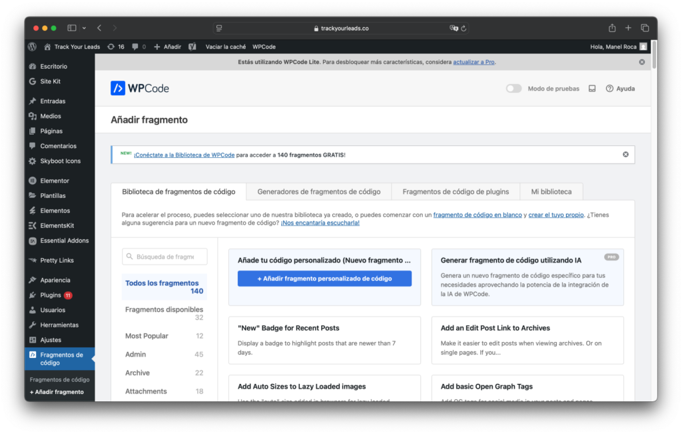Viewport: 682px width, 434px height.
Task: Click crear el tuyo propio link
Action: (x=556, y=215)
